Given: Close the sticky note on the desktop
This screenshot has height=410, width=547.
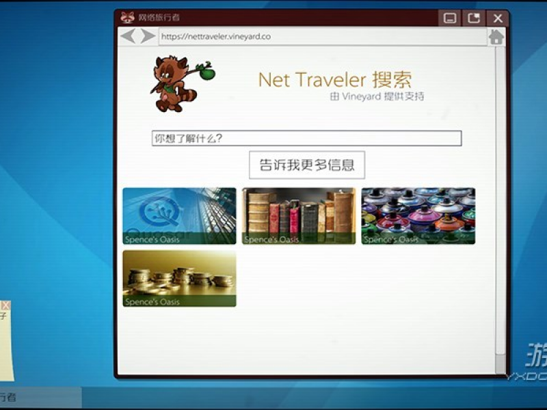Looking at the screenshot, I should (x=5, y=305).
